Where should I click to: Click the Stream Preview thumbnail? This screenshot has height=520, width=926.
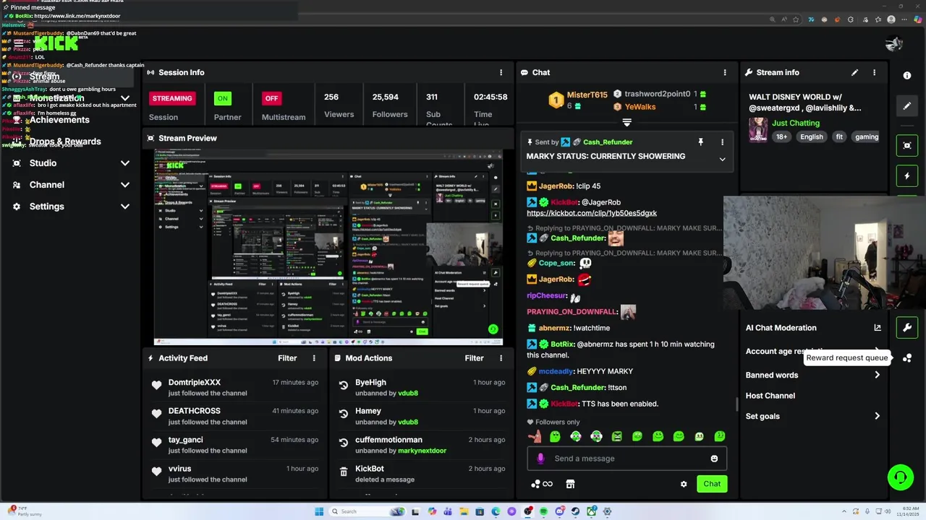click(328, 248)
